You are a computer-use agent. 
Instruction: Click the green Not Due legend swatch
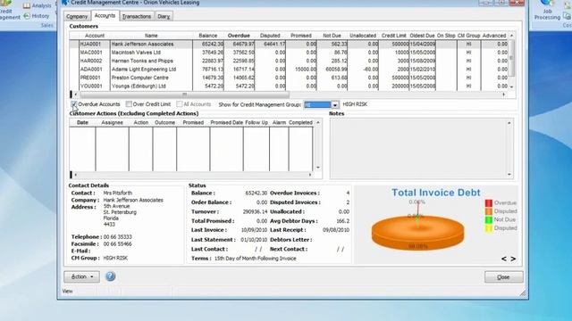coord(489,219)
